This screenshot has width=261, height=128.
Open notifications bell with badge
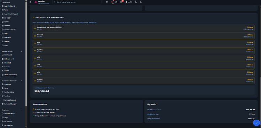click(x=121, y=2)
